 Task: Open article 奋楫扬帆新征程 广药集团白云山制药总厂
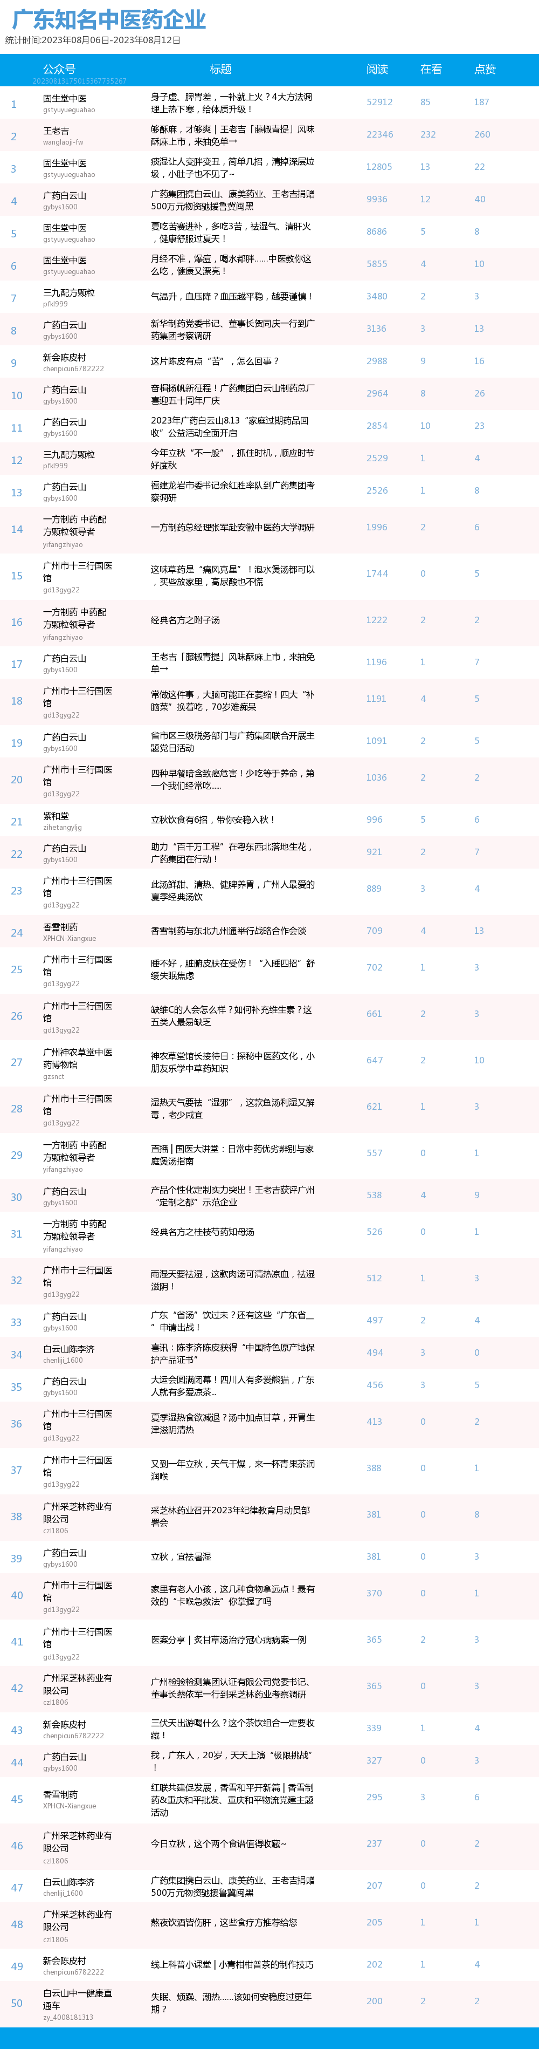coord(232,394)
